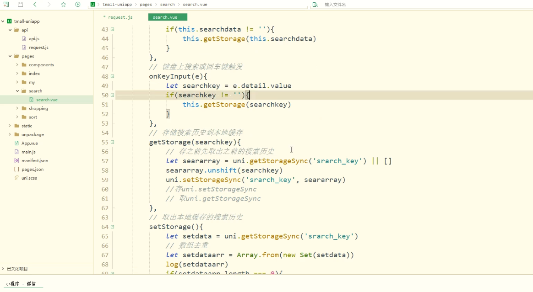The height and width of the screenshot is (292, 533).
Task: Click the api folder icon
Action: [16, 30]
